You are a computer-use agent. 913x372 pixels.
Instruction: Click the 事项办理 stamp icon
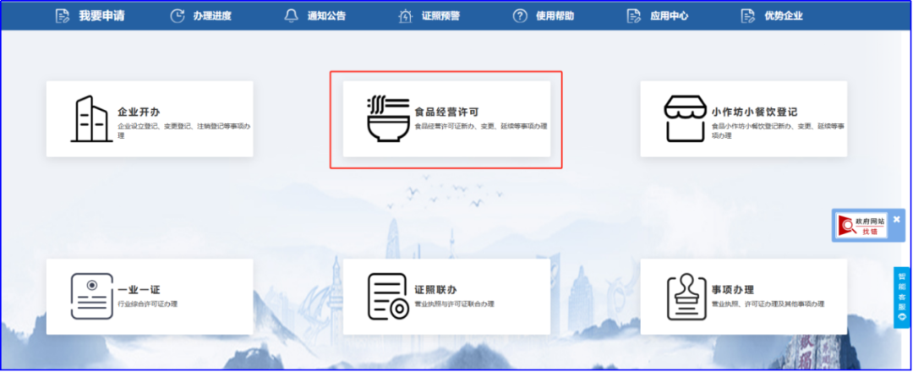[x=686, y=296]
